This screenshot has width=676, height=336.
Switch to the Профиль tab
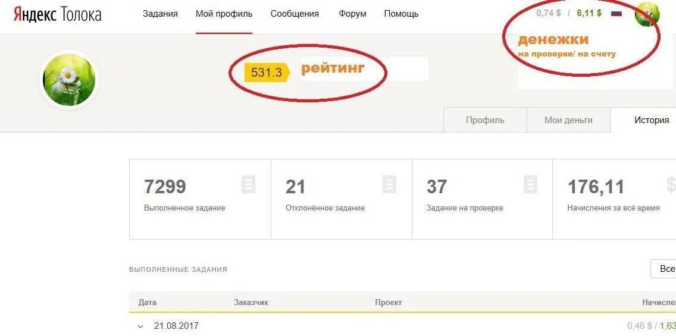click(x=485, y=120)
